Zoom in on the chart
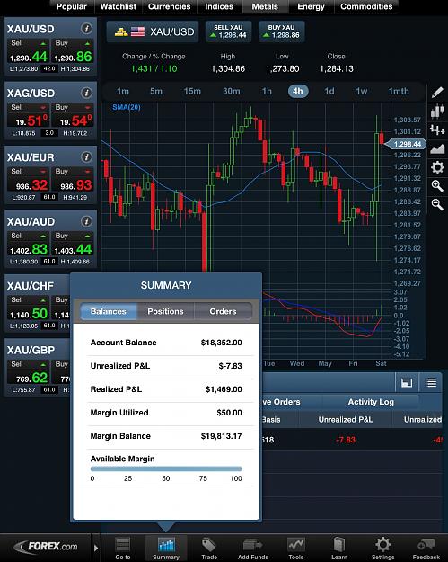 (x=437, y=185)
